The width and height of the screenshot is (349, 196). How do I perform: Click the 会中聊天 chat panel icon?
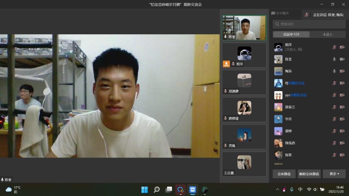click(273, 13)
